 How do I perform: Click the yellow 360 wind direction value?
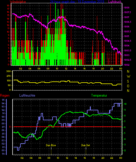(8, 71)
